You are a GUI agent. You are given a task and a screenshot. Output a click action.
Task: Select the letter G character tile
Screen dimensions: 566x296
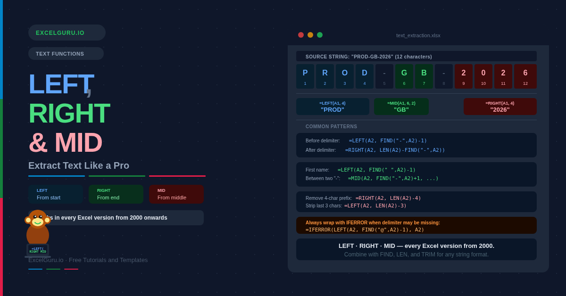pos(404,76)
